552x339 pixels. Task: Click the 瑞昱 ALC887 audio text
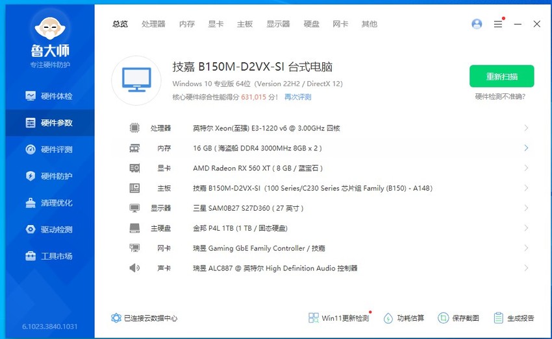coord(275,268)
